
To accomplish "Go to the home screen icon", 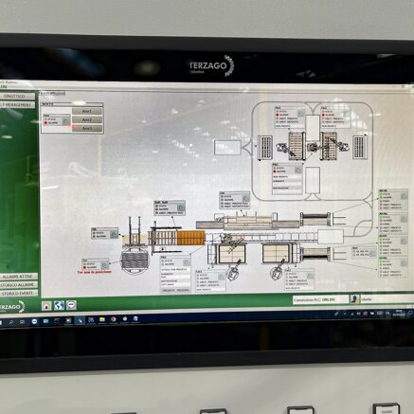I will 46,306.
